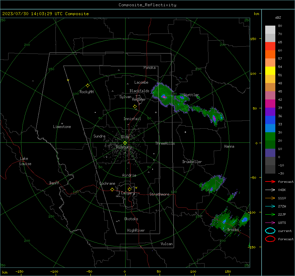
Task: Click the red forecast ellipse icon
Action: pyautogui.click(x=270, y=239)
